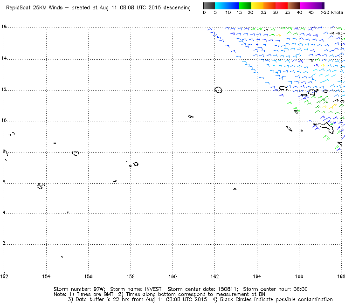Select the red 30–35 knots legend segment
This screenshot has width=345, height=303.
[282, 6]
